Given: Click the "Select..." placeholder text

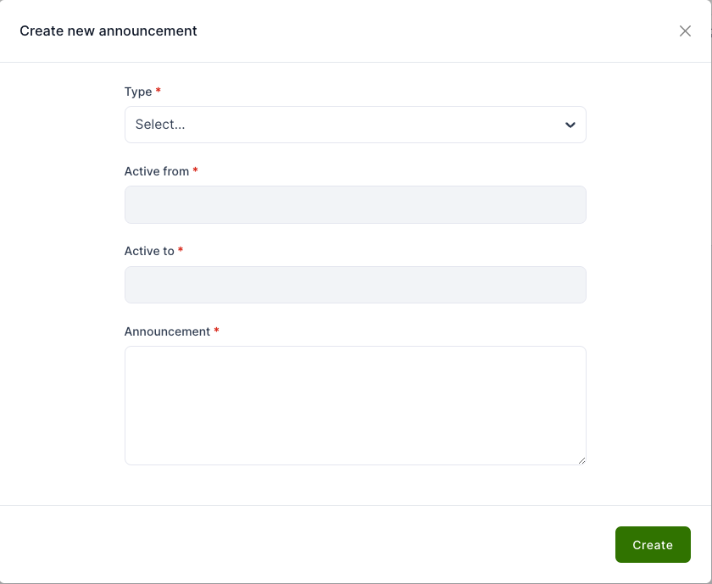Looking at the screenshot, I should pyautogui.click(x=160, y=125).
